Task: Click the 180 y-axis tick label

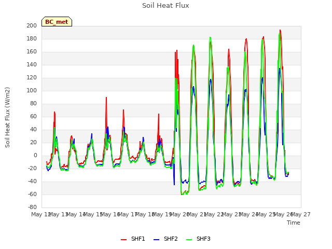Action: coord(32,39)
